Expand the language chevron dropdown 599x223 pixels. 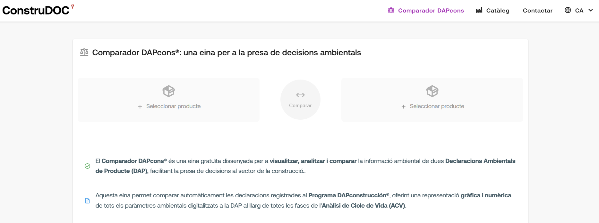tap(591, 10)
